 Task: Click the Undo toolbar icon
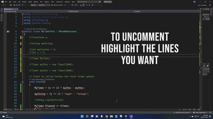[x=23, y=5]
